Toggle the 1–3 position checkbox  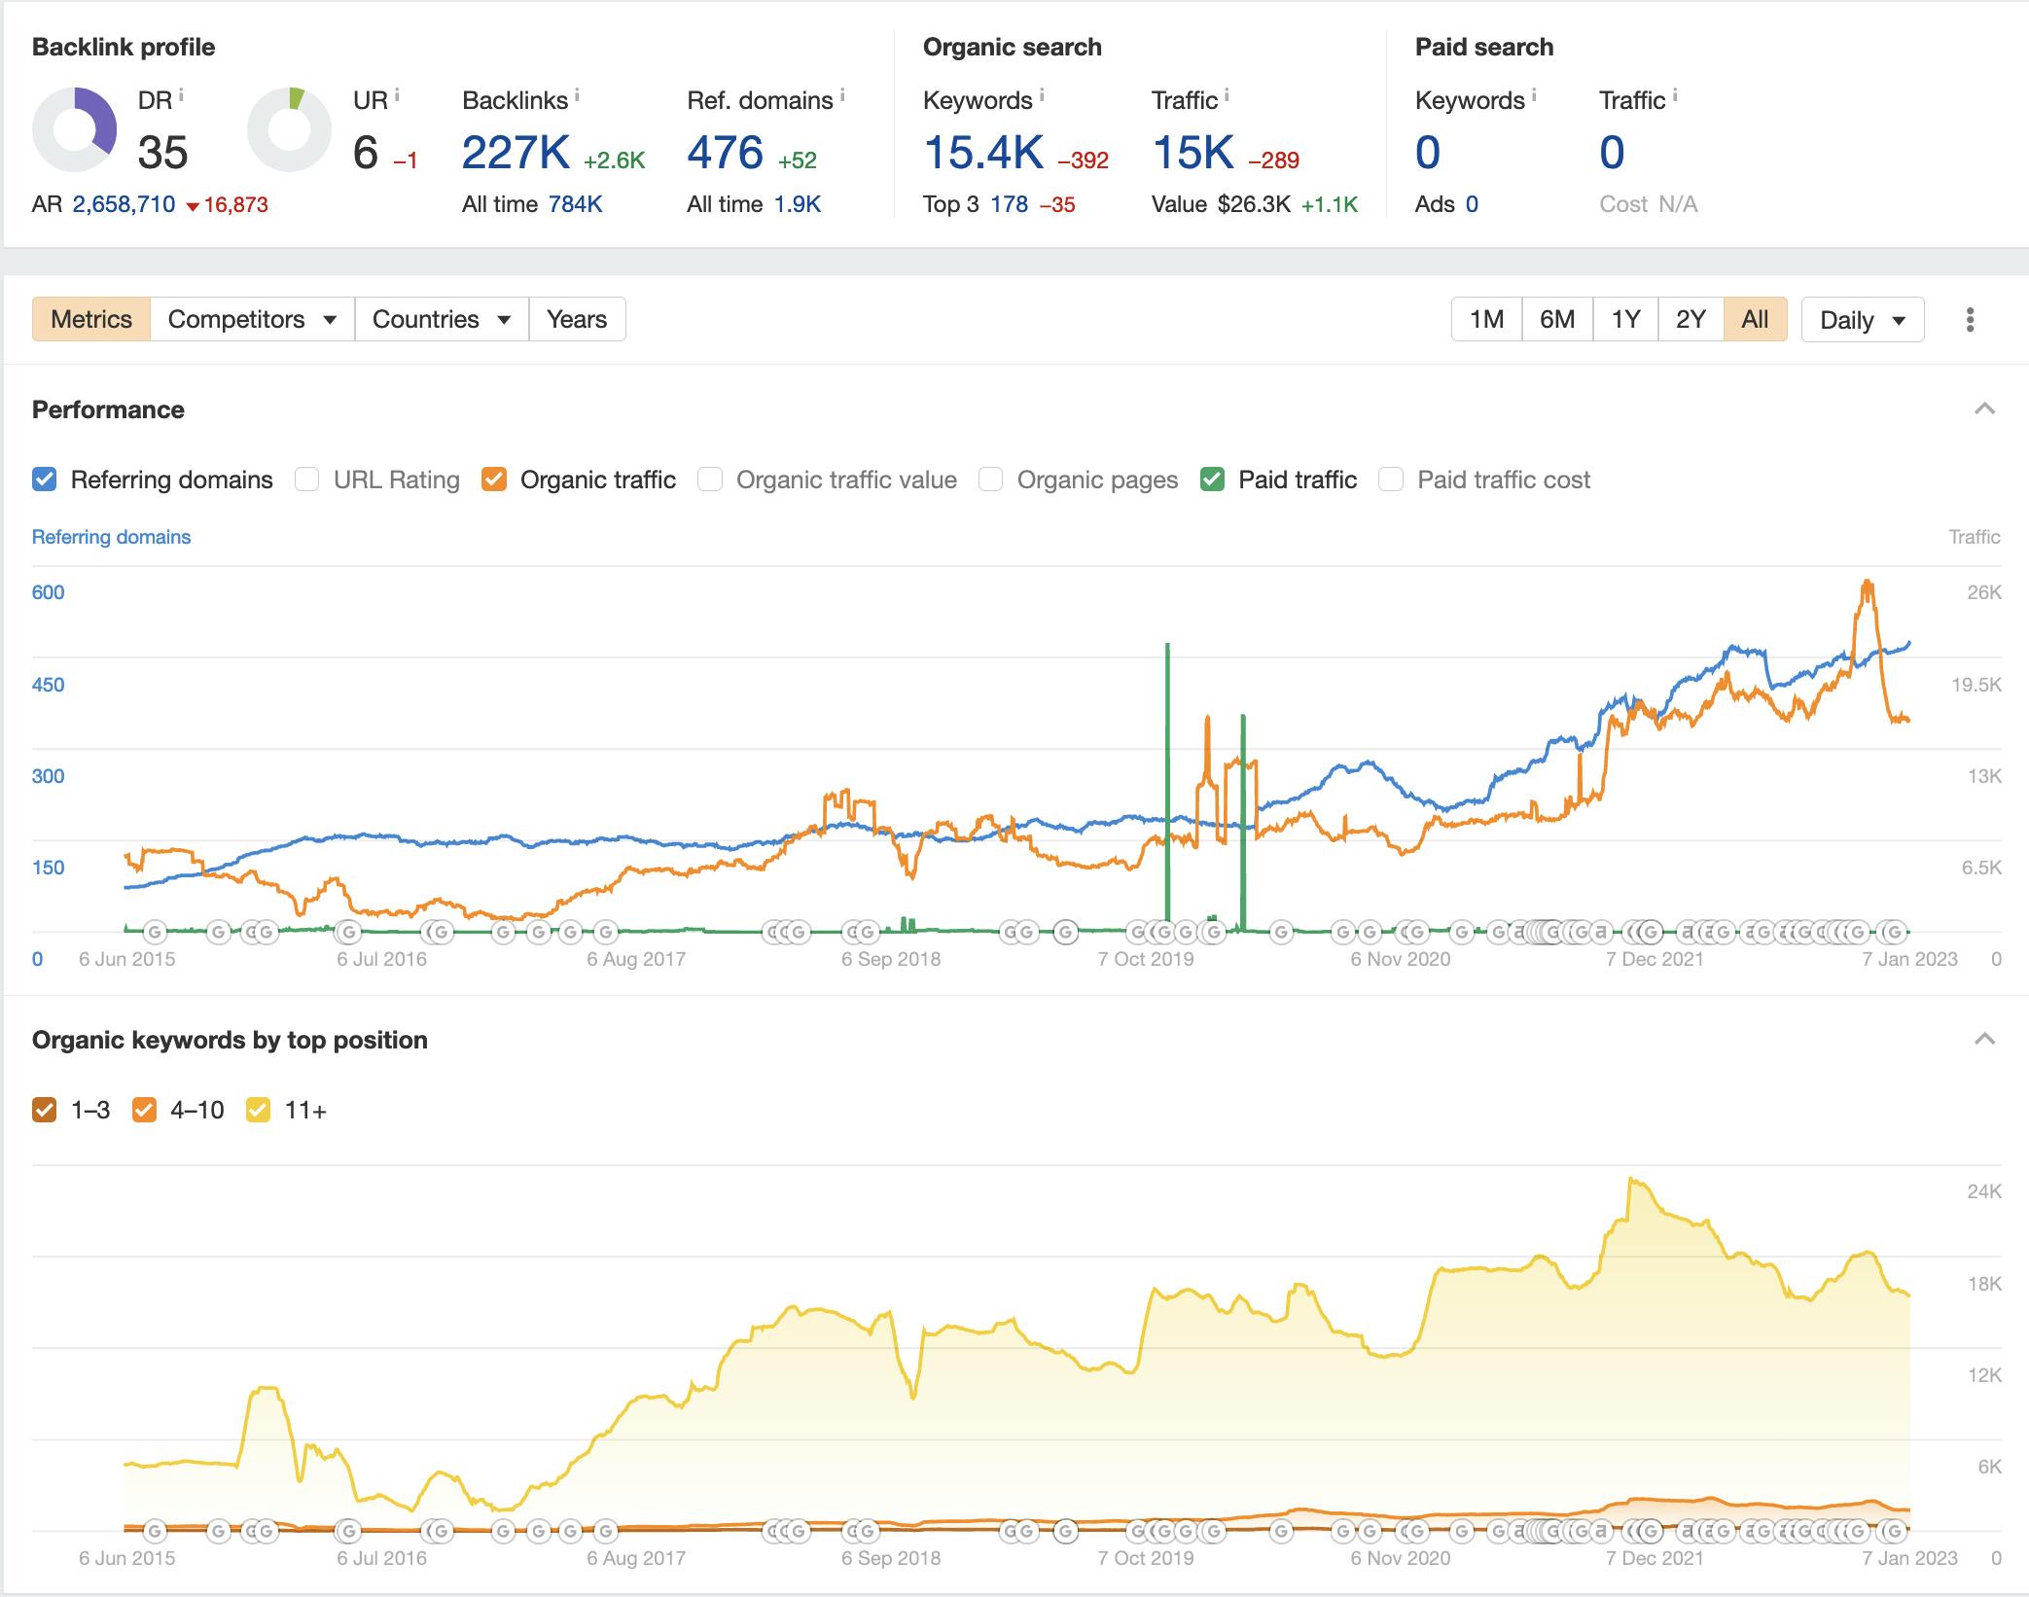click(x=45, y=1110)
